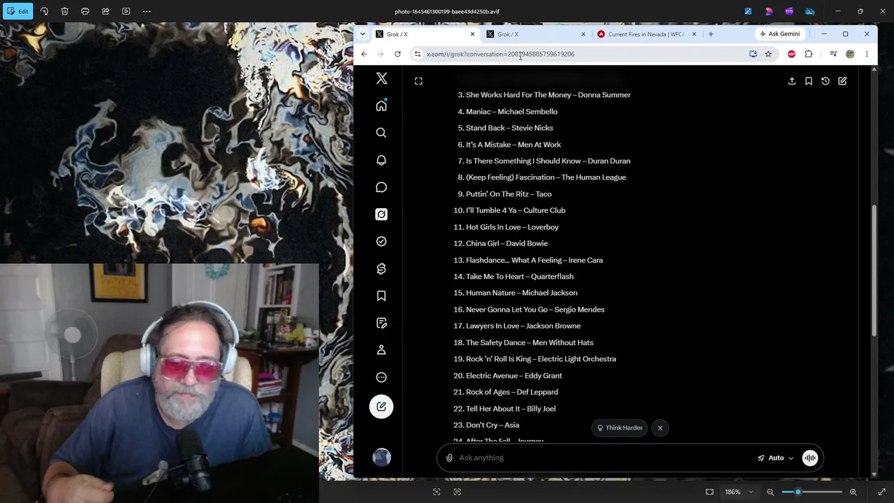This screenshot has height=503, width=894.
Task: Click the Grok page vertical scrollbar
Action: pyautogui.click(x=874, y=270)
